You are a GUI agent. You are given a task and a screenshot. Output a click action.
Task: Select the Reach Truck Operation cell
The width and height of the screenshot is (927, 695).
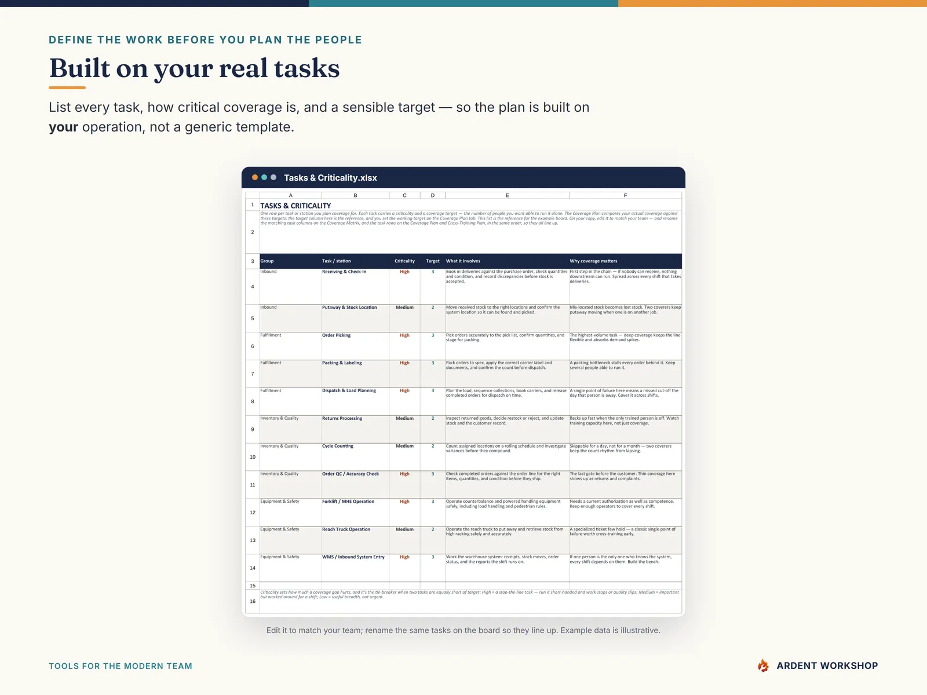355,540
